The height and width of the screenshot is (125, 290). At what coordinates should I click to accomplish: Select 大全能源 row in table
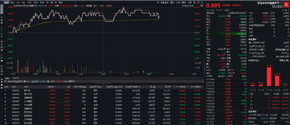point(103,104)
